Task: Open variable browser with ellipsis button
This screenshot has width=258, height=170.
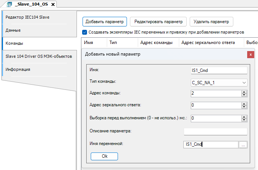Action: 243,145
